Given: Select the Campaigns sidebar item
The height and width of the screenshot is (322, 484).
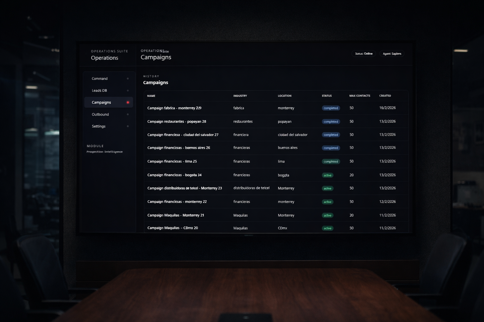Looking at the screenshot, I should tap(101, 103).
